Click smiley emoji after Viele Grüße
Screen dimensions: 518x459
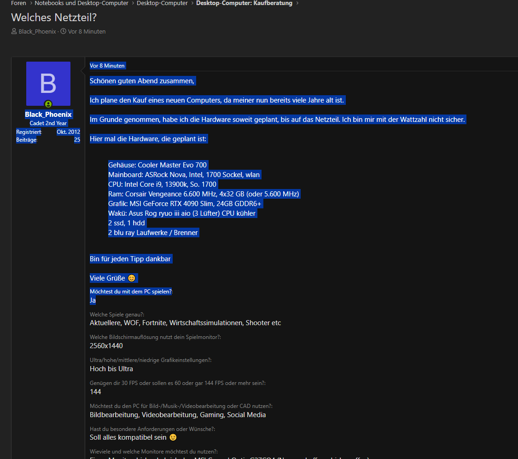point(132,278)
